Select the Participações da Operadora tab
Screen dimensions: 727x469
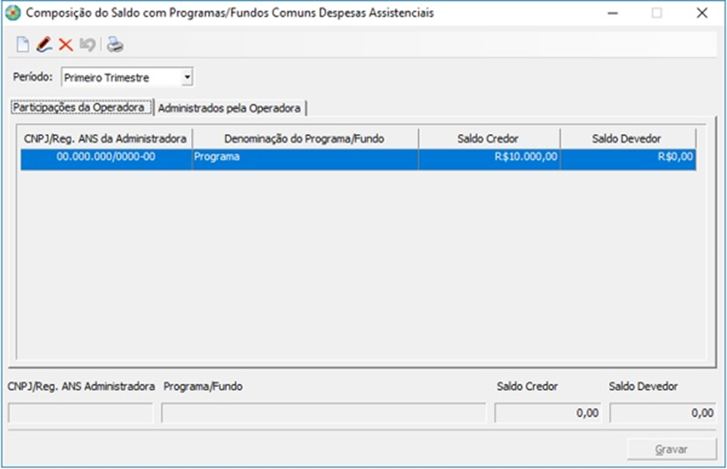pos(80,107)
